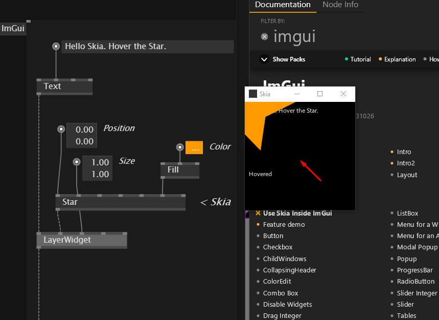Select the Text node

click(65, 87)
